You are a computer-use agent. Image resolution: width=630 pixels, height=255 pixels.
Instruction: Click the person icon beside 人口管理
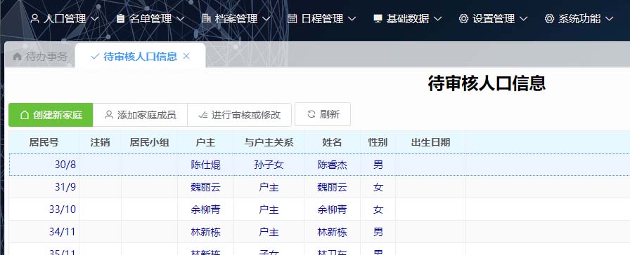click(x=35, y=18)
